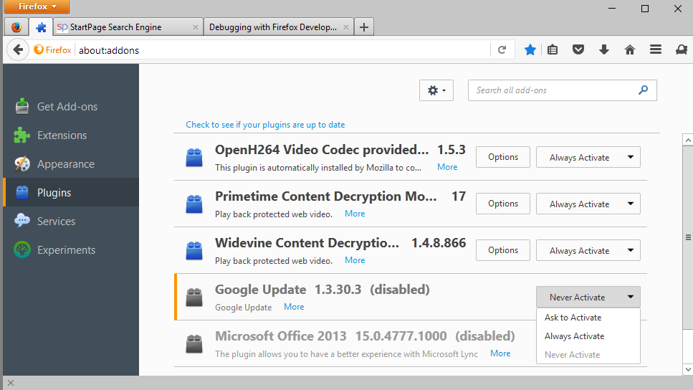The height and width of the screenshot is (390, 693).
Task: Reload the page with the refresh icon
Action: coord(502,50)
